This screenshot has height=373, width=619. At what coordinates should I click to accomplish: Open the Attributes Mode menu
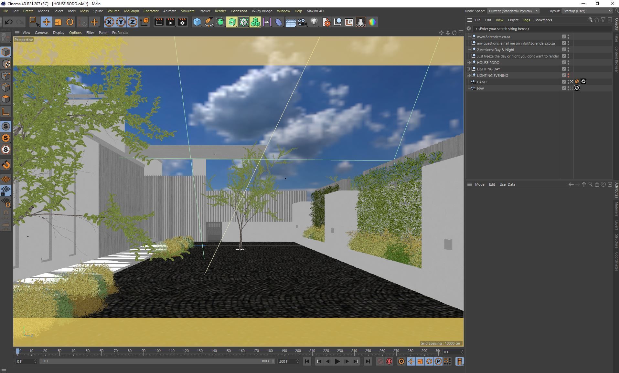tap(479, 184)
